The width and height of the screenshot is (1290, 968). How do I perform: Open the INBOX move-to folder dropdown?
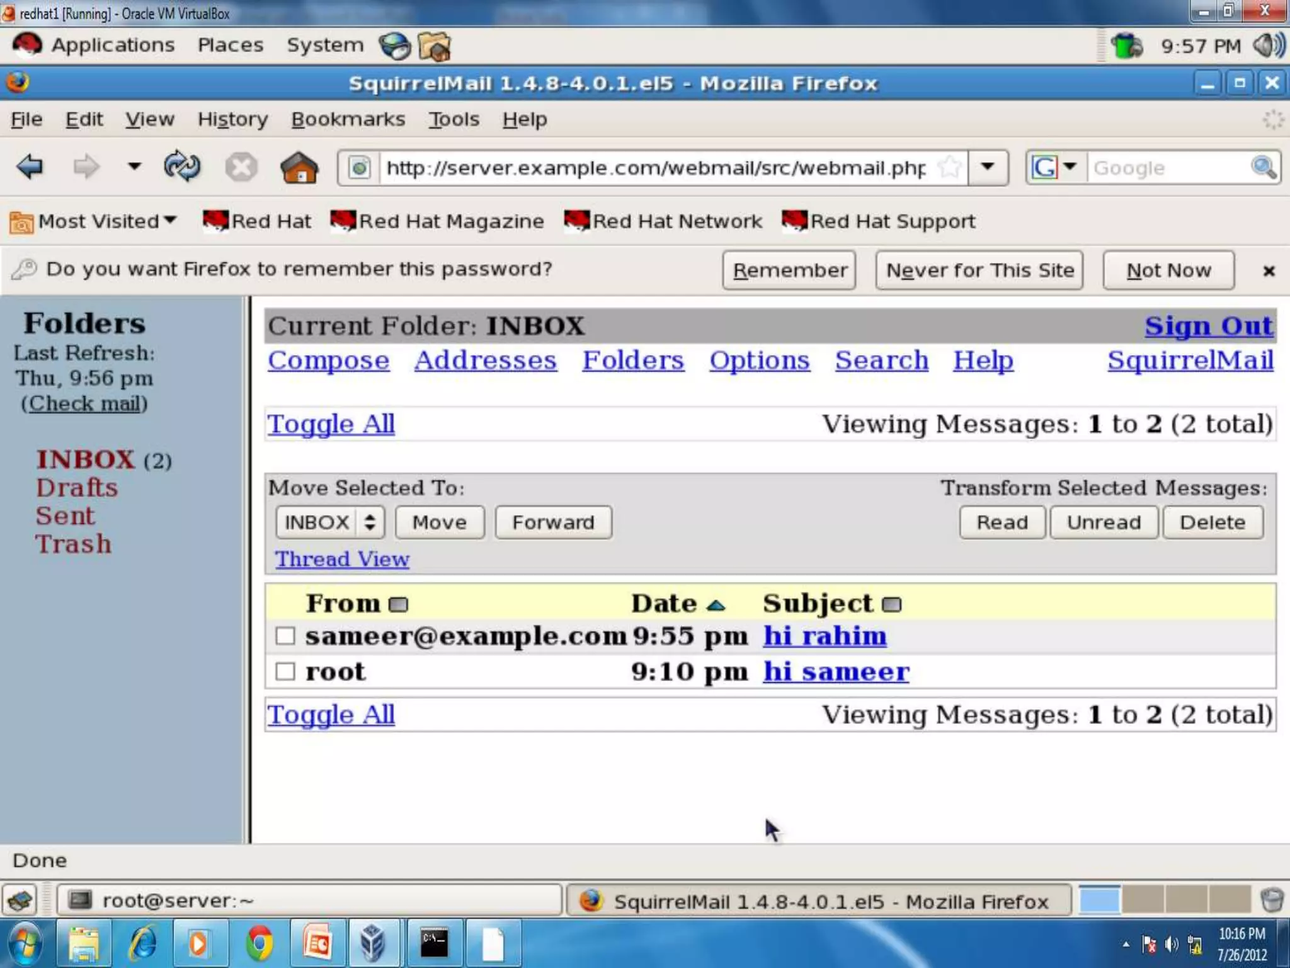point(329,522)
